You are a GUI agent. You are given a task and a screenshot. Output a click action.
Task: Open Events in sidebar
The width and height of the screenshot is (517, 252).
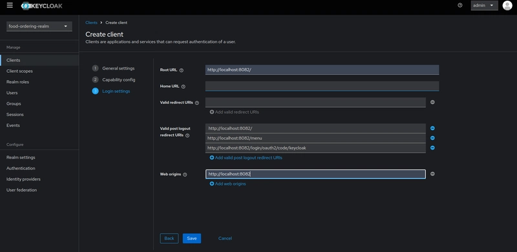(x=39, y=125)
